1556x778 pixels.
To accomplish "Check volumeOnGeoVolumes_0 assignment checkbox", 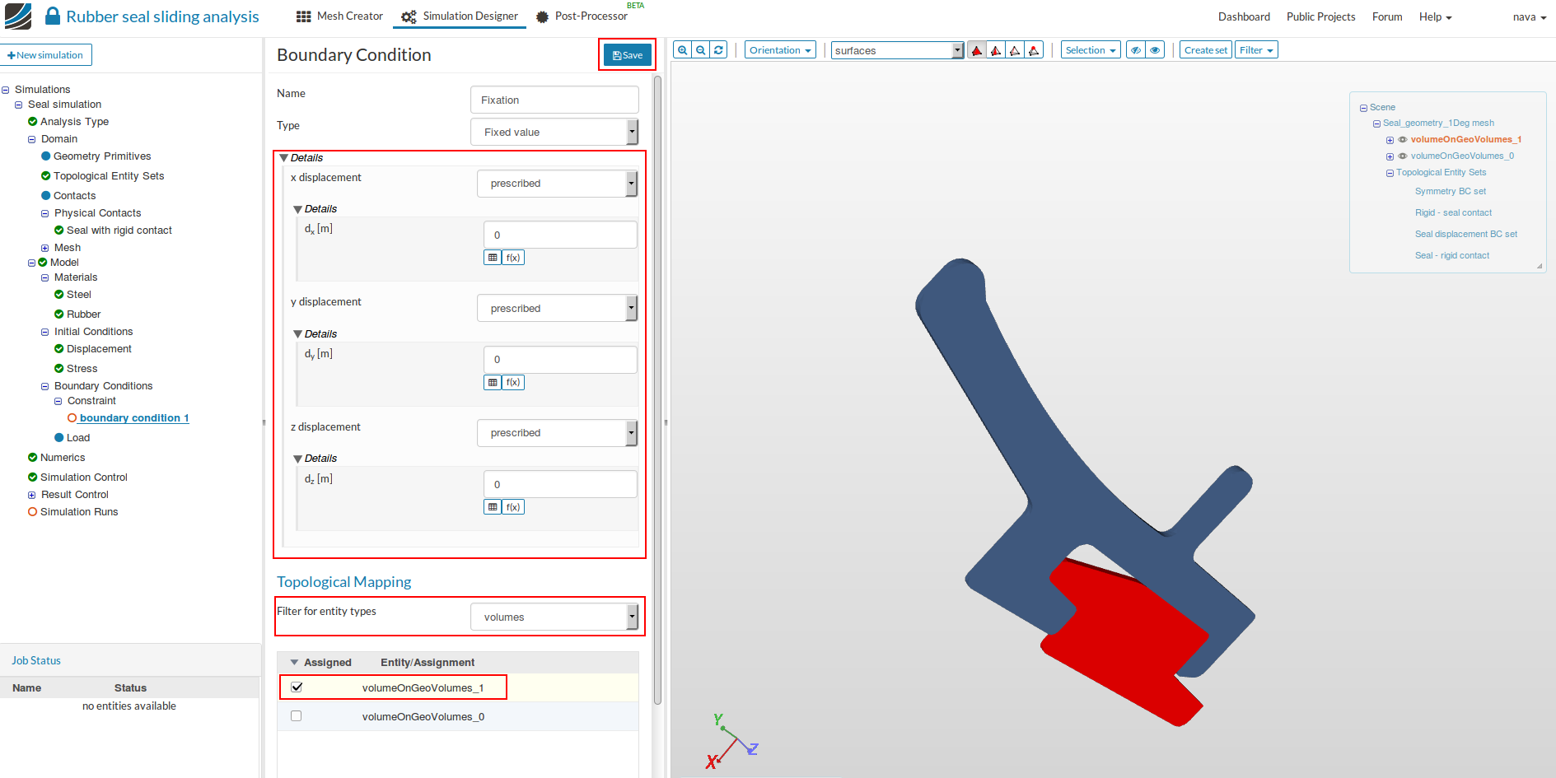I will tap(297, 716).
